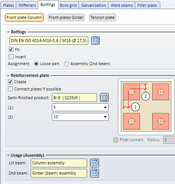This screenshot has width=175, height=184.
Task: Click the reinforcement plate preview image
Action: click(x=146, y=107)
